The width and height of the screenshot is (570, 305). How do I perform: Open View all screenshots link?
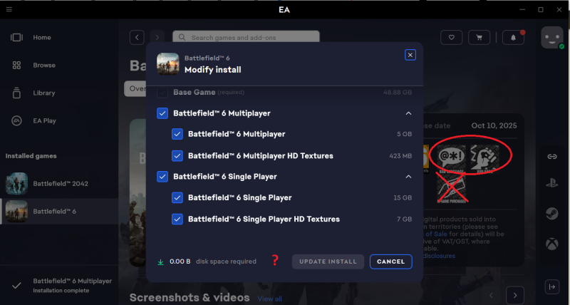pyautogui.click(x=270, y=299)
